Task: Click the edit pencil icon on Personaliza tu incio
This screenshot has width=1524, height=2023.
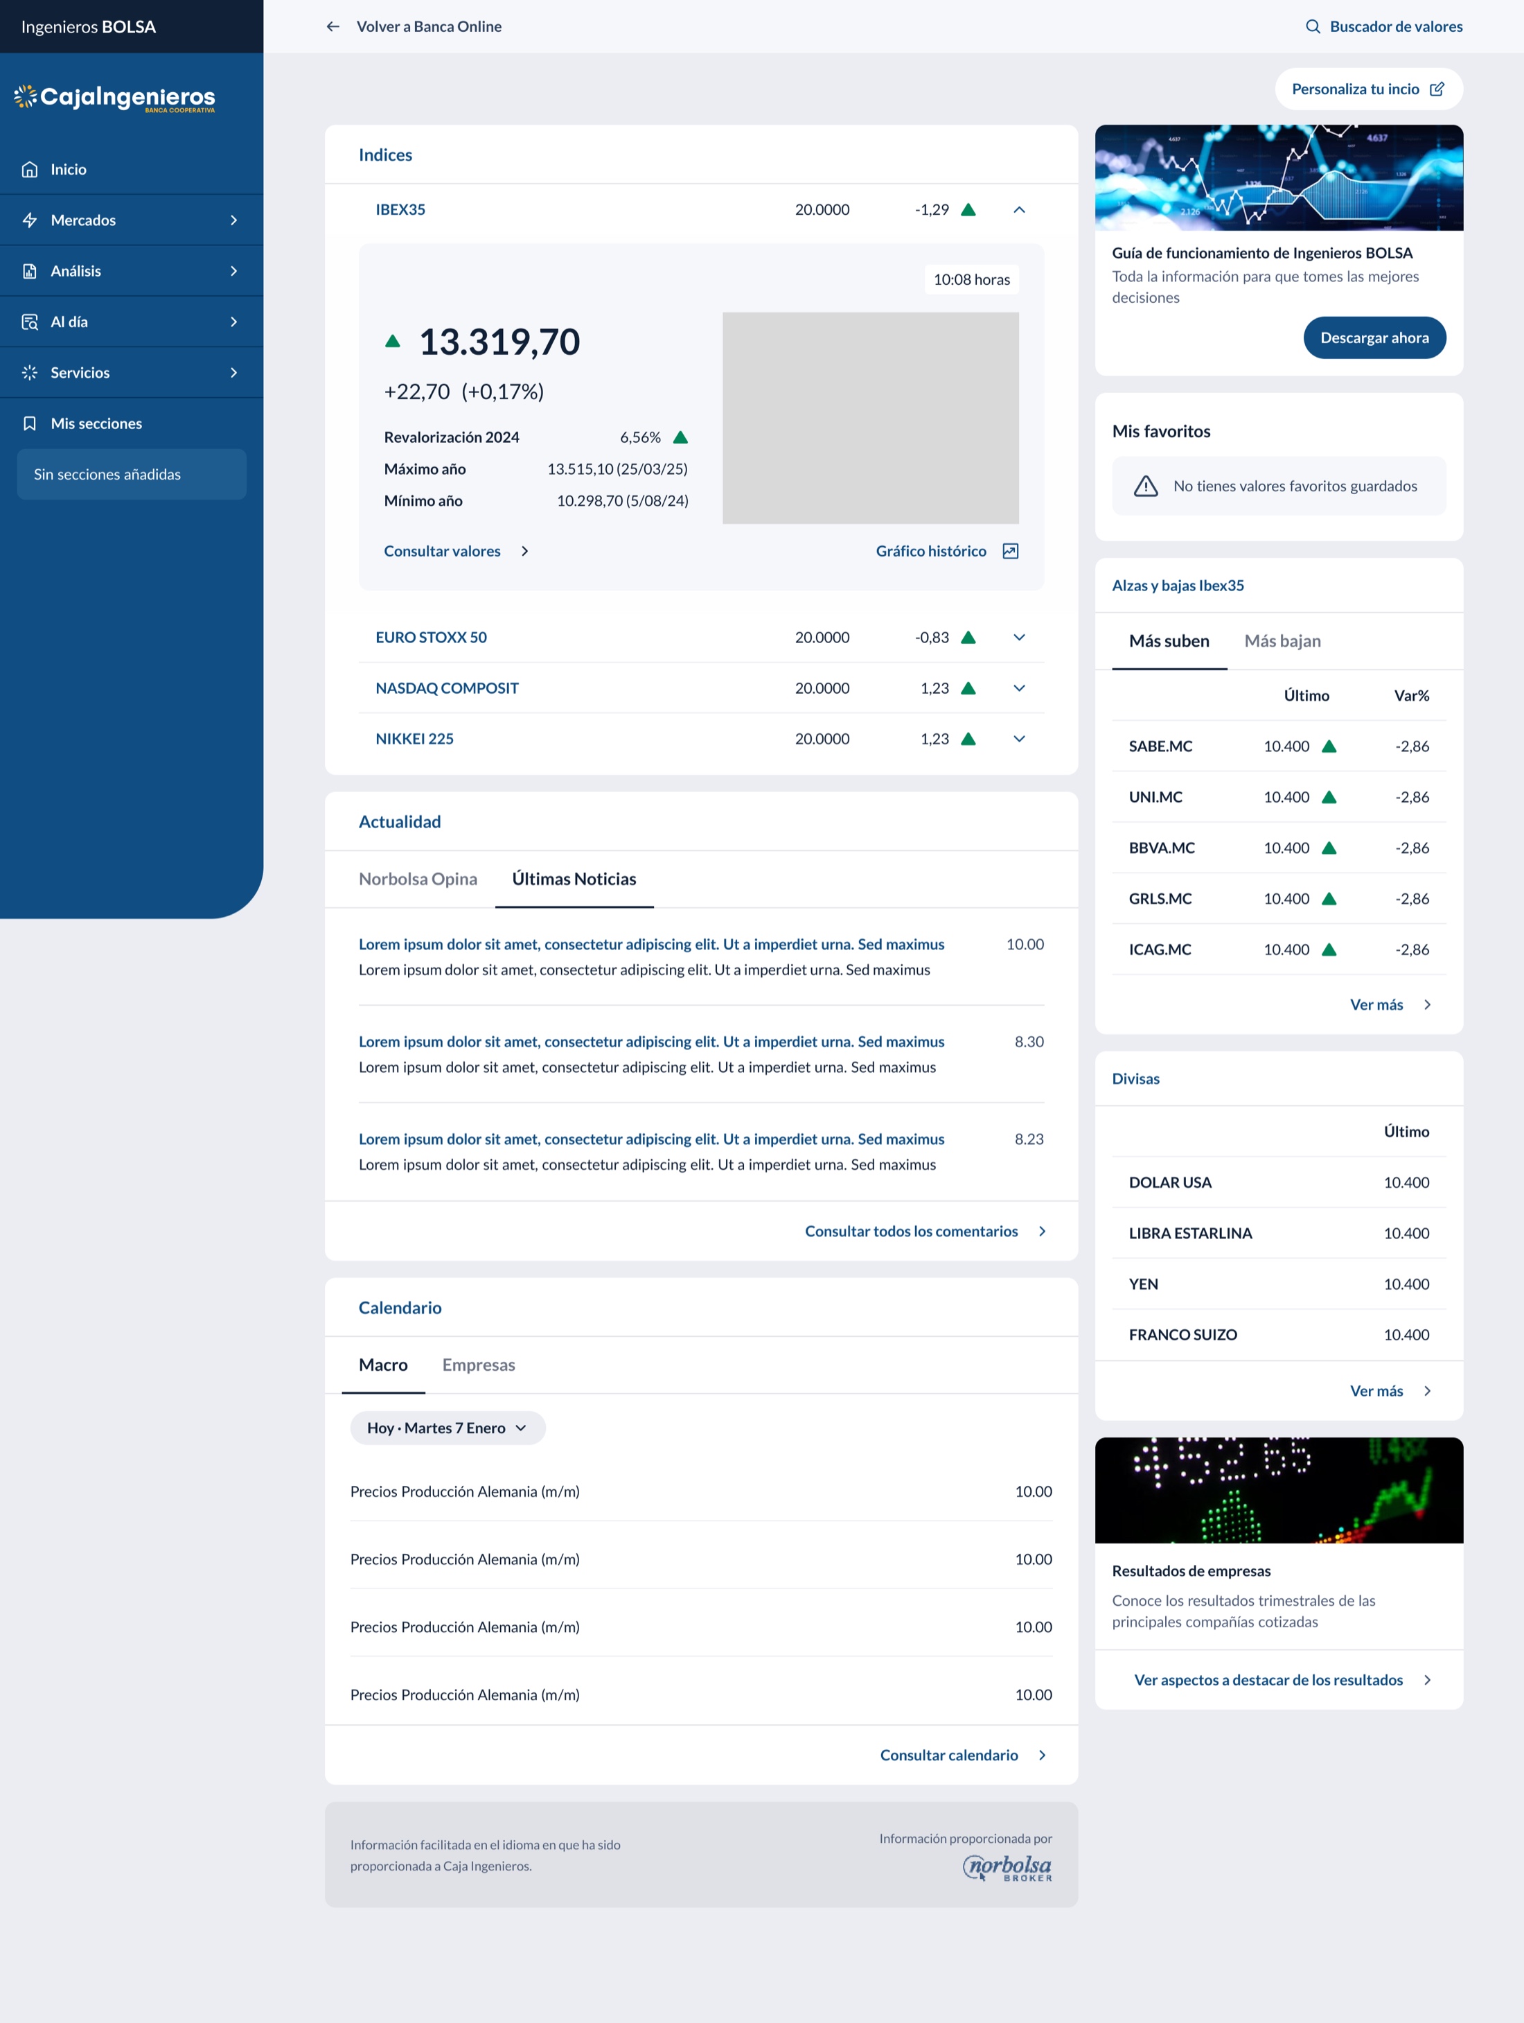Action: [1437, 89]
